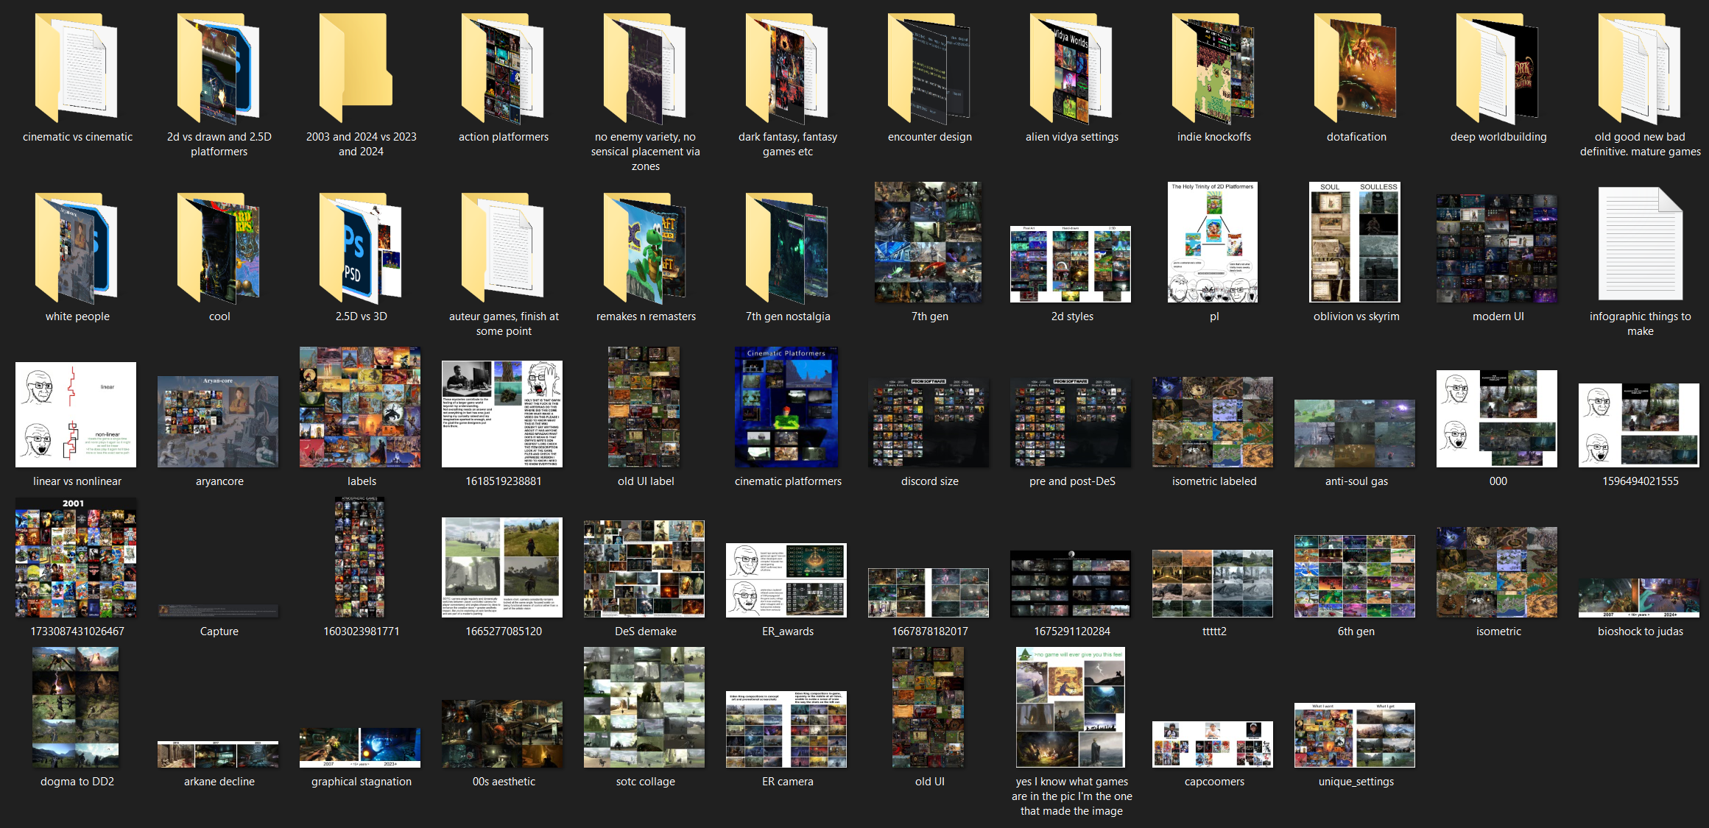Screen dimensions: 1709x828
Task: Select the 'arkane decline' image strip
Action: click(x=218, y=754)
